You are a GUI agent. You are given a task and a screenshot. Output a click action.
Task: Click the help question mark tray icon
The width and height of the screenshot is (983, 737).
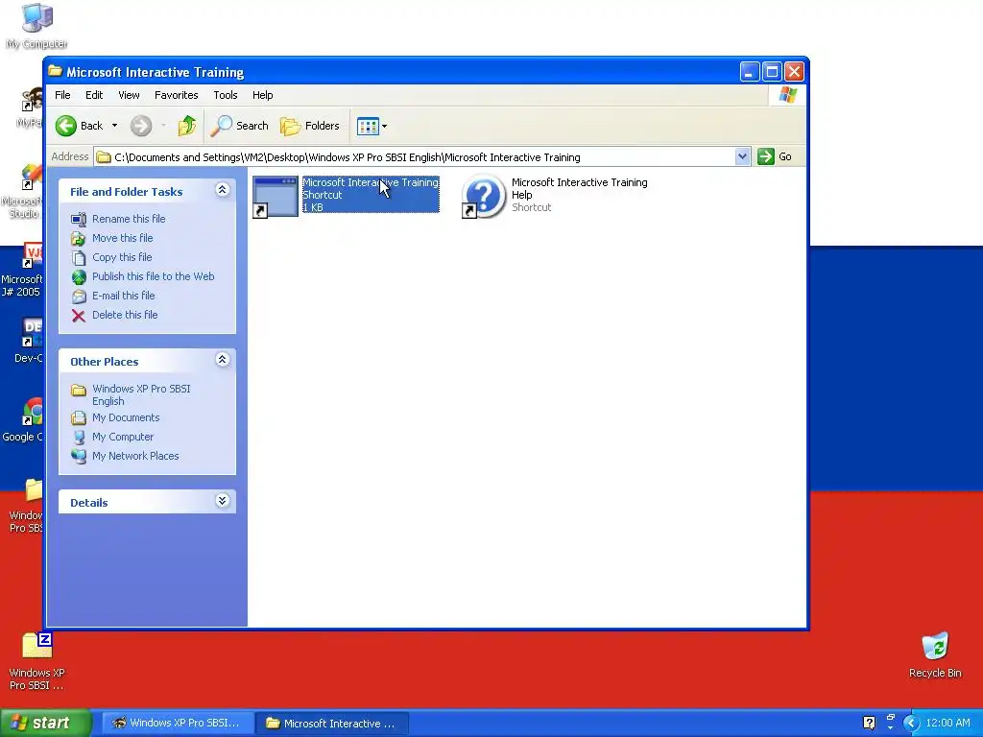point(869,724)
